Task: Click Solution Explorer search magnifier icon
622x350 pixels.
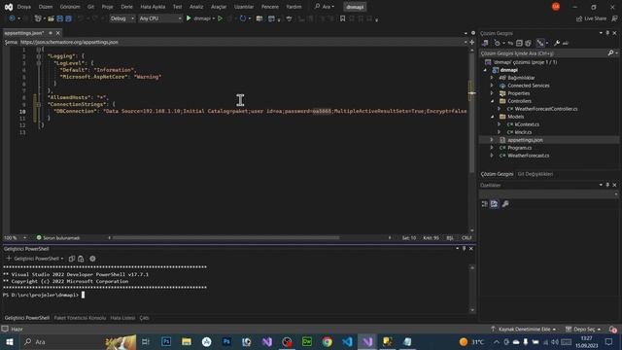Action: coord(611,52)
